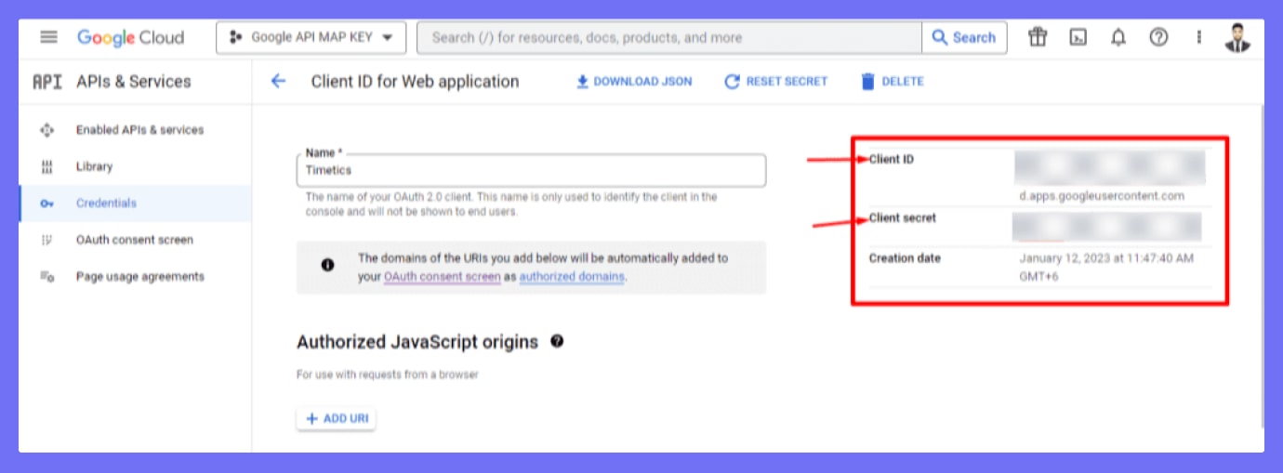Activate the Cloud Shell terminal icon
This screenshot has width=1283, height=473.
[x=1078, y=37]
